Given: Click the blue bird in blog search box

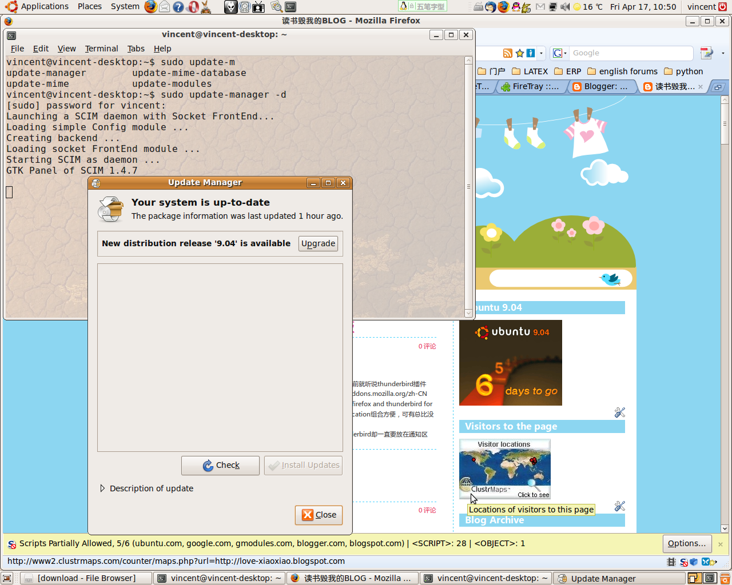Looking at the screenshot, I should (x=610, y=279).
